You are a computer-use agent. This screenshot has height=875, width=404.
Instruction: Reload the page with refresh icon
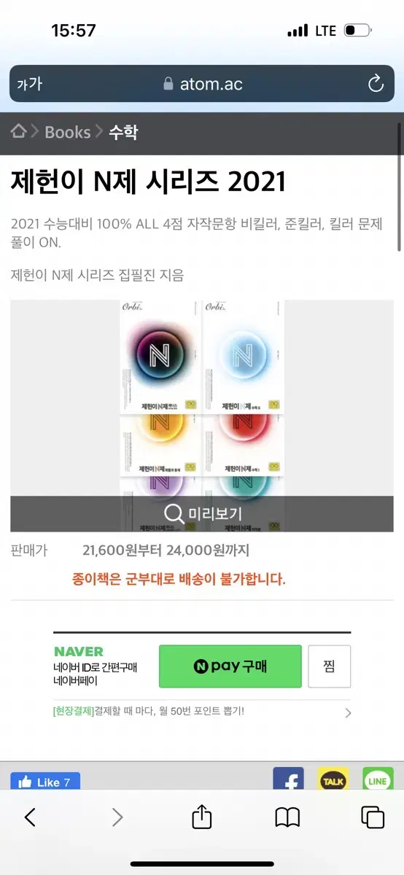(376, 84)
